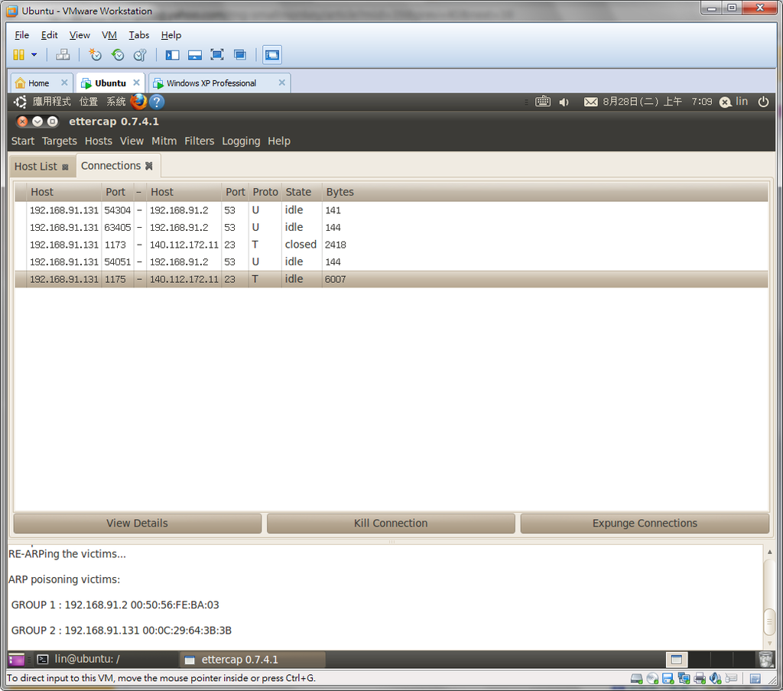
Task: Click the ettercap 0.7.4.1 taskbar button
Action: [252, 659]
